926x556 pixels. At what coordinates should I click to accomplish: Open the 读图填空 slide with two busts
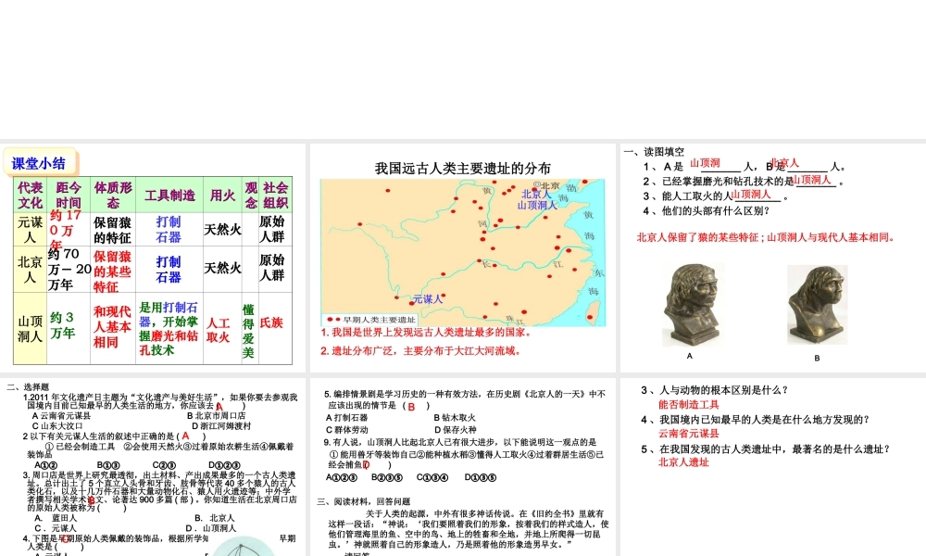tap(773, 258)
